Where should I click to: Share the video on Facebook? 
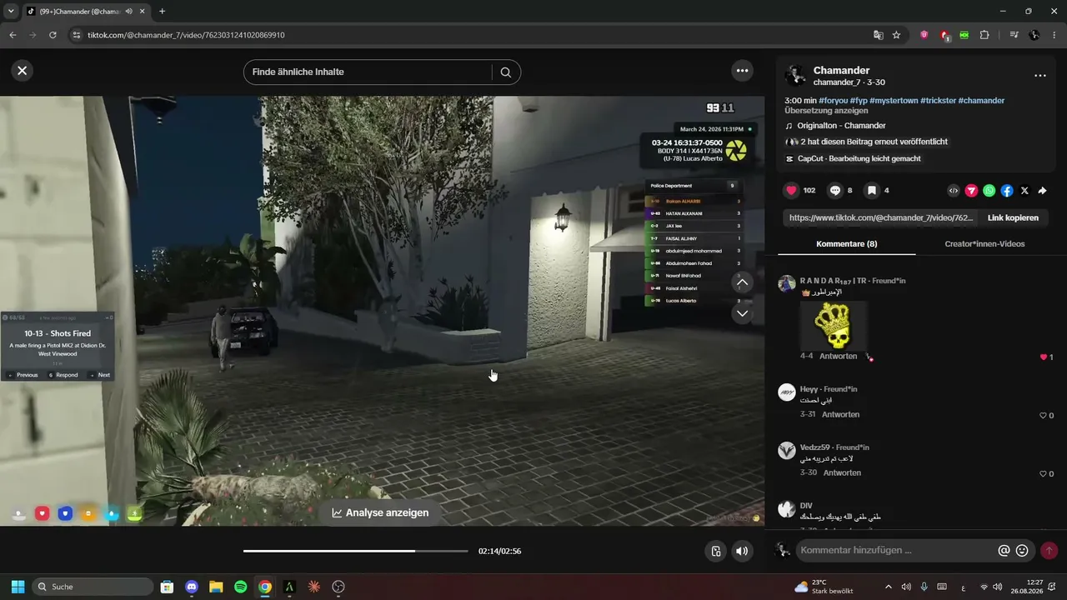point(1007,191)
